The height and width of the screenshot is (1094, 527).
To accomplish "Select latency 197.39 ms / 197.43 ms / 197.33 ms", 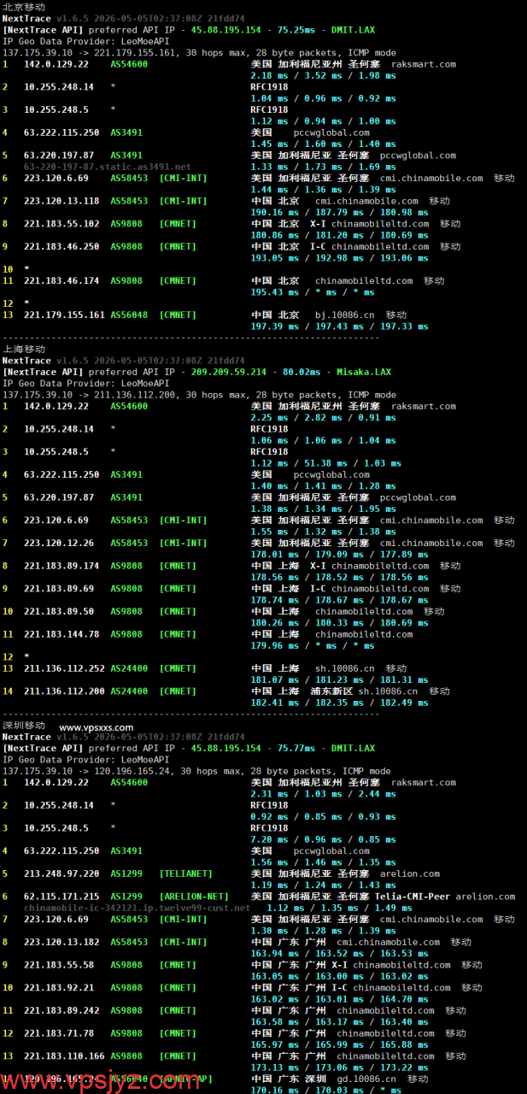I will pyautogui.click(x=339, y=326).
